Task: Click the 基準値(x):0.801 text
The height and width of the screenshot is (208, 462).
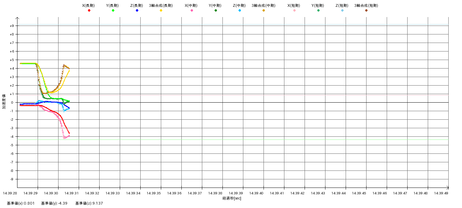Action: click(x=21, y=203)
